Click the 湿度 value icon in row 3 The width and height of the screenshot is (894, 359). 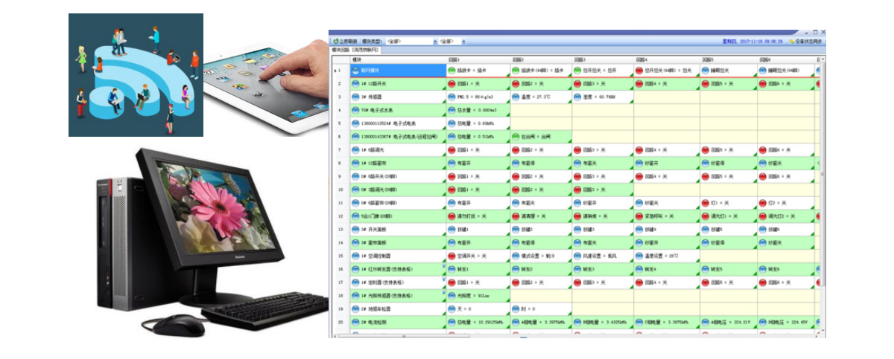[577, 97]
